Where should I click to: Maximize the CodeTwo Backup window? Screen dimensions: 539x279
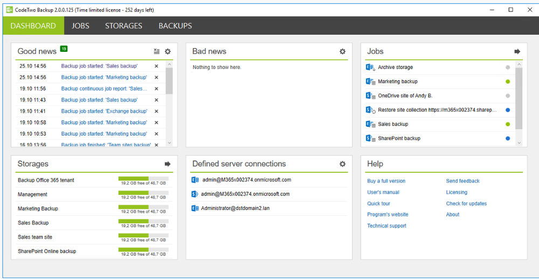click(511, 10)
